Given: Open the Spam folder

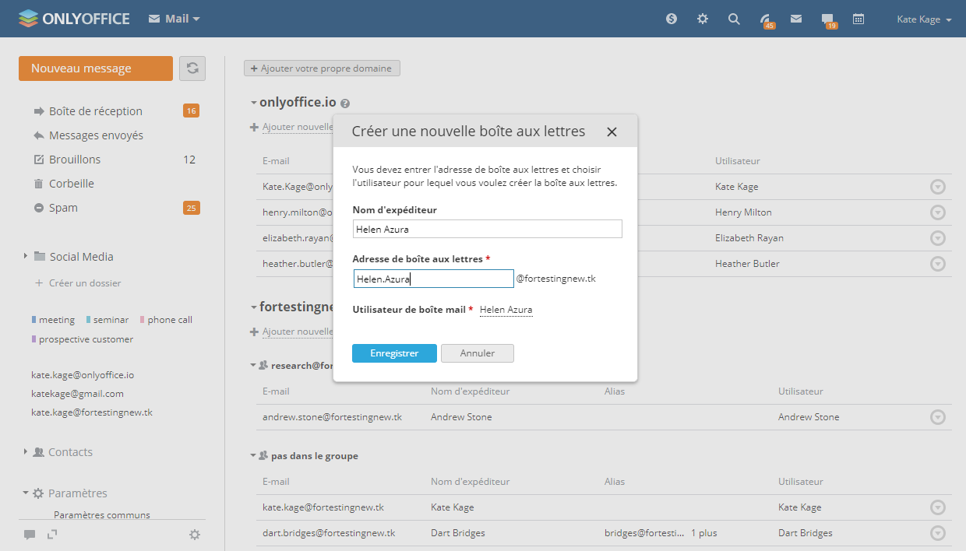Looking at the screenshot, I should pos(63,208).
